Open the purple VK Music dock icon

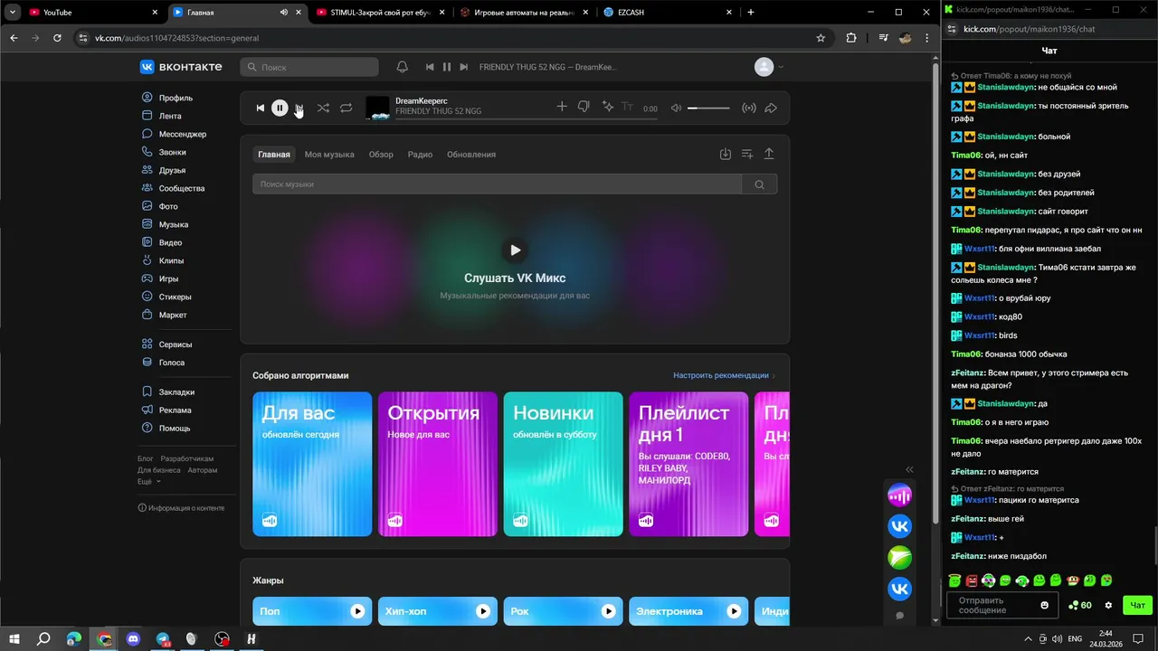coord(899,495)
